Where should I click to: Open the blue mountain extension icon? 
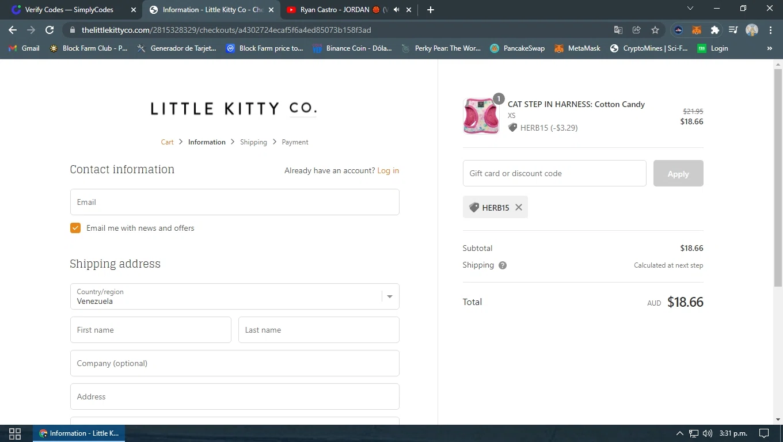point(678,30)
